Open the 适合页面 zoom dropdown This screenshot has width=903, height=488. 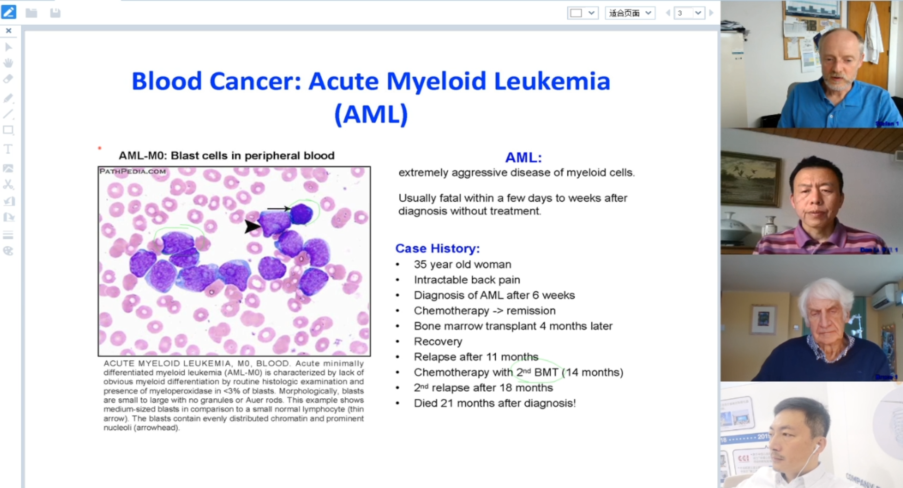click(x=630, y=13)
